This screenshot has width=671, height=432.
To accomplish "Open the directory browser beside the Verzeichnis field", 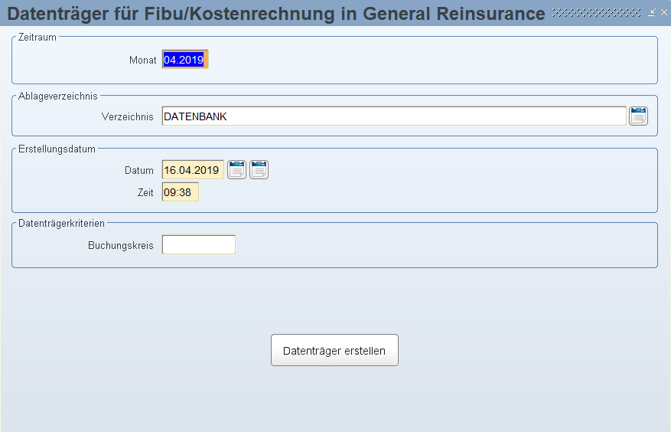I will coord(638,116).
